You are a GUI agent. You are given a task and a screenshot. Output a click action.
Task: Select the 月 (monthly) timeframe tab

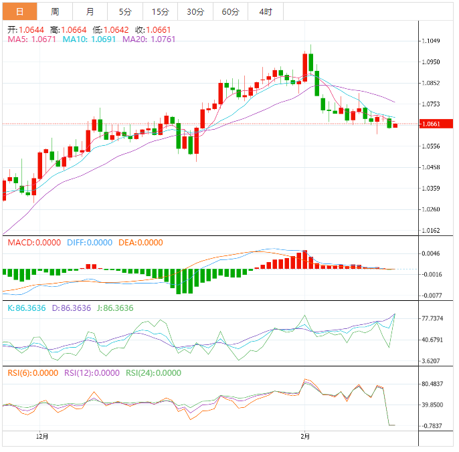click(90, 11)
